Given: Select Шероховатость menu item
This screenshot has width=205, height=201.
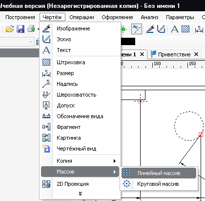Looking at the screenshot, I should (80, 95).
